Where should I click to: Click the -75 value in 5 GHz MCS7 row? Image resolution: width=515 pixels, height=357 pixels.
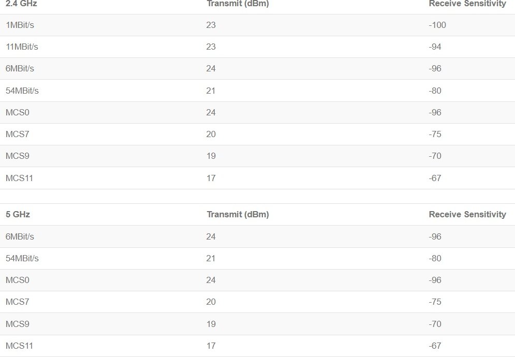pyautogui.click(x=435, y=302)
